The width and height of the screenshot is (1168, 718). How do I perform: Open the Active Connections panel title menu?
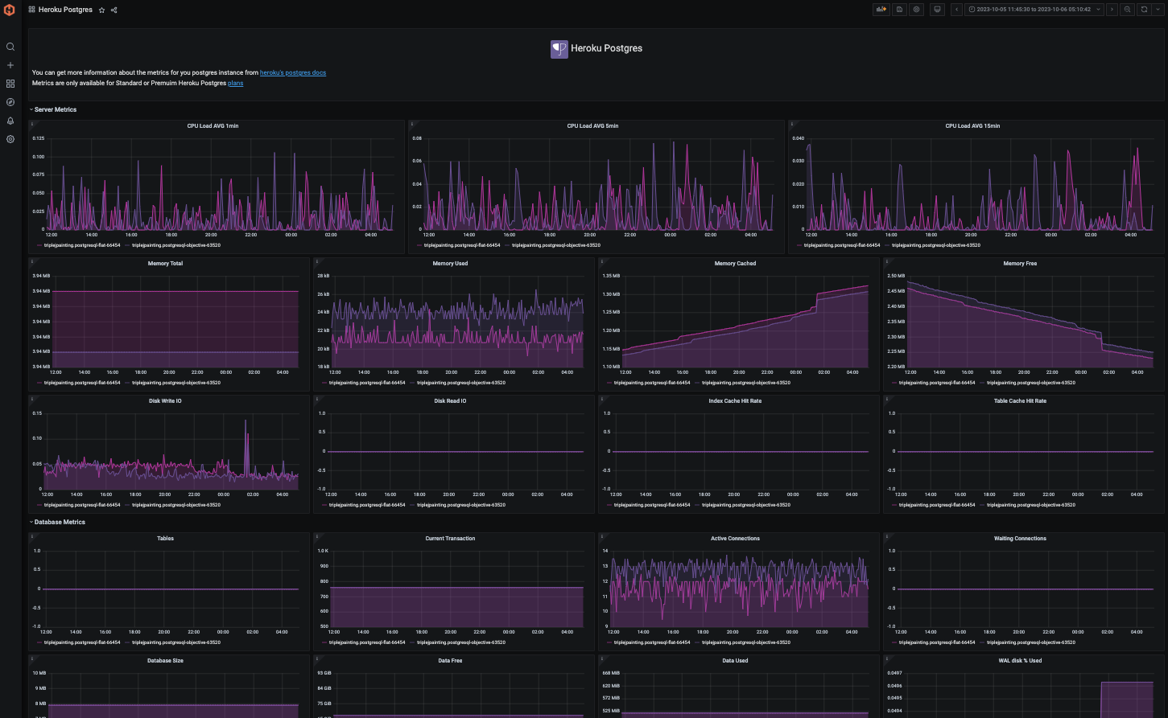734,538
